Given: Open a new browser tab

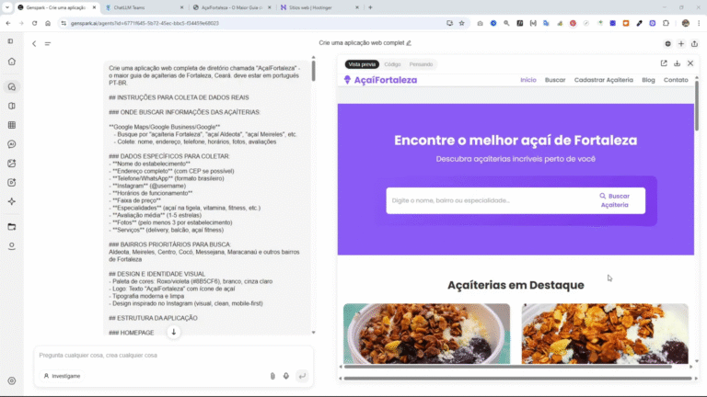Looking at the screenshot, I should 371,7.
